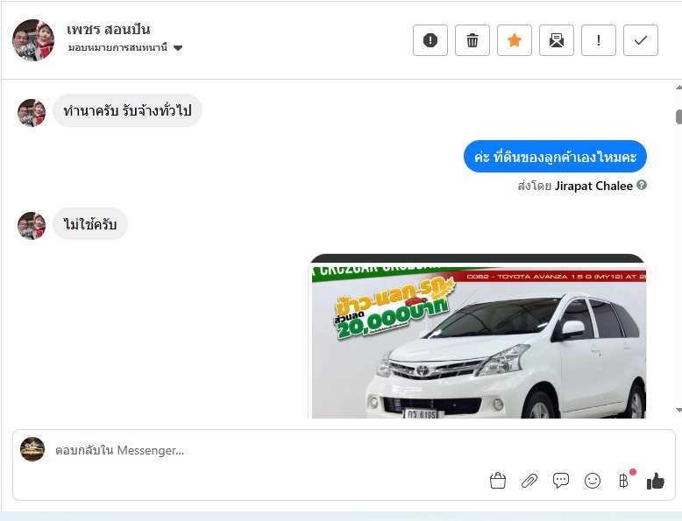682x521 pixels.
Task: Click avatar next to ทำนาครับ message
Action: pyautogui.click(x=32, y=113)
